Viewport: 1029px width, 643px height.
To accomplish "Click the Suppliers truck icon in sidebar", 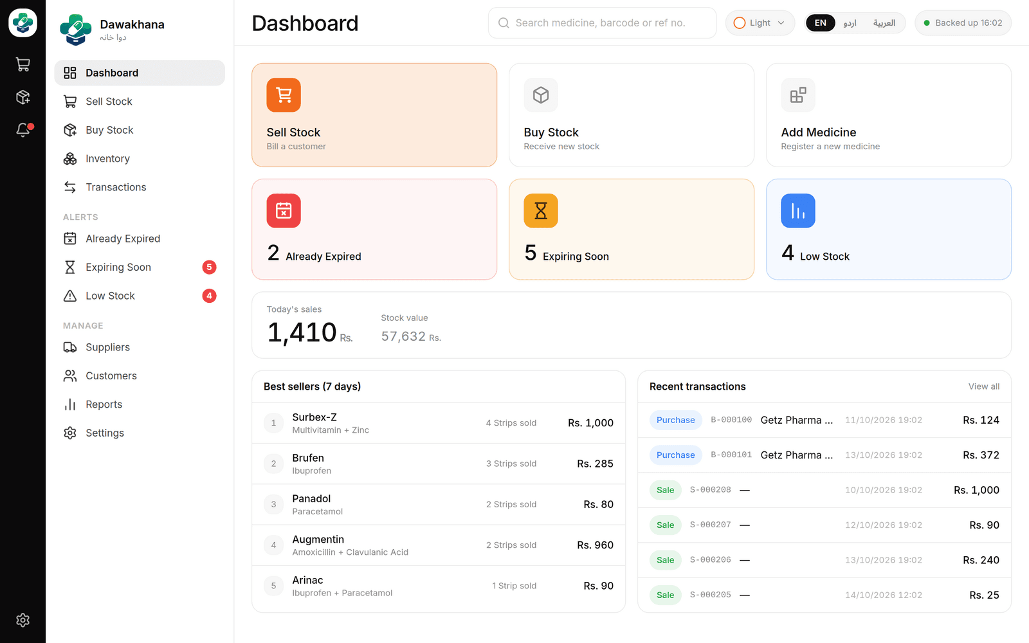I will 70,347.
